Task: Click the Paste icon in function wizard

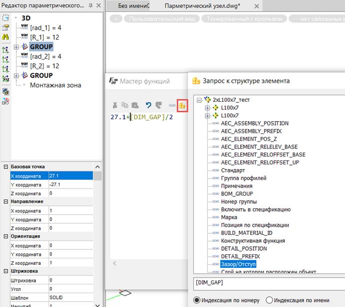Action: (135, 105)
